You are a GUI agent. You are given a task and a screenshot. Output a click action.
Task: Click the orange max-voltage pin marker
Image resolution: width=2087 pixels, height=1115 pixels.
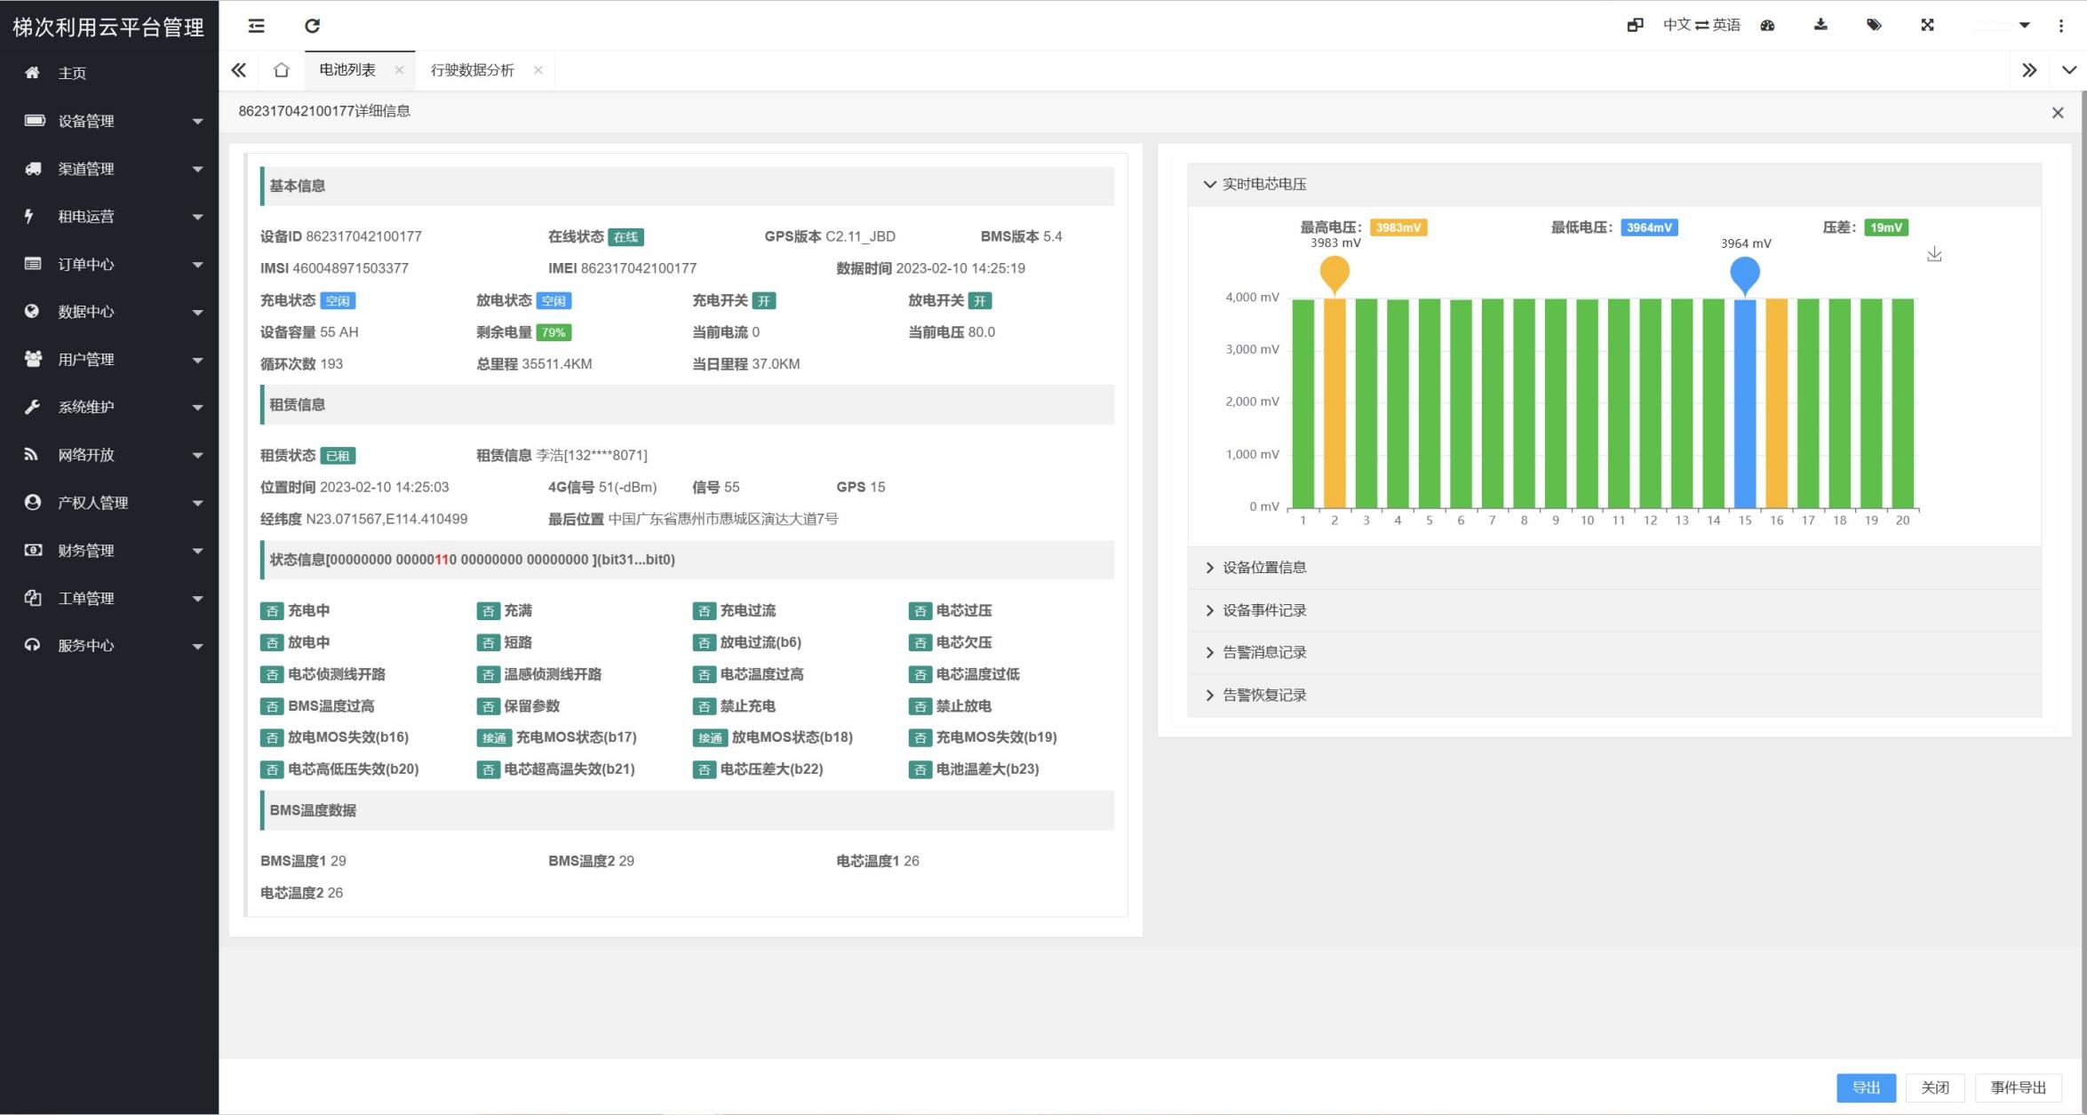coord(1334,275)
